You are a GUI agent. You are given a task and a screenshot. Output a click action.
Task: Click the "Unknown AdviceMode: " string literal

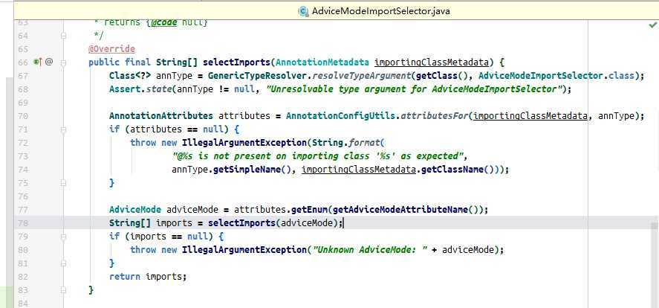click(x=369, y=250)
